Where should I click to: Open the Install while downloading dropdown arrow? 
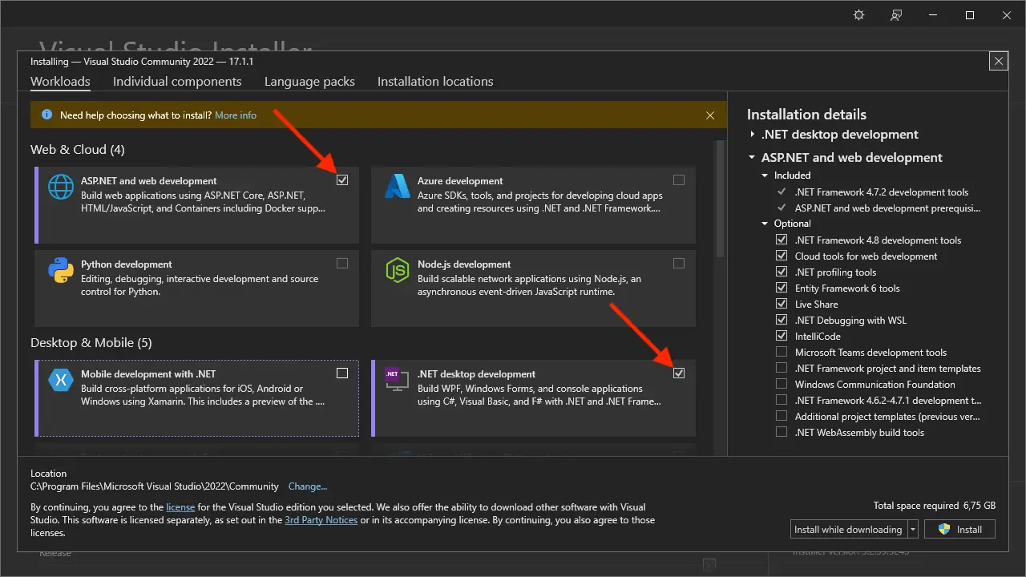[912, 530]
